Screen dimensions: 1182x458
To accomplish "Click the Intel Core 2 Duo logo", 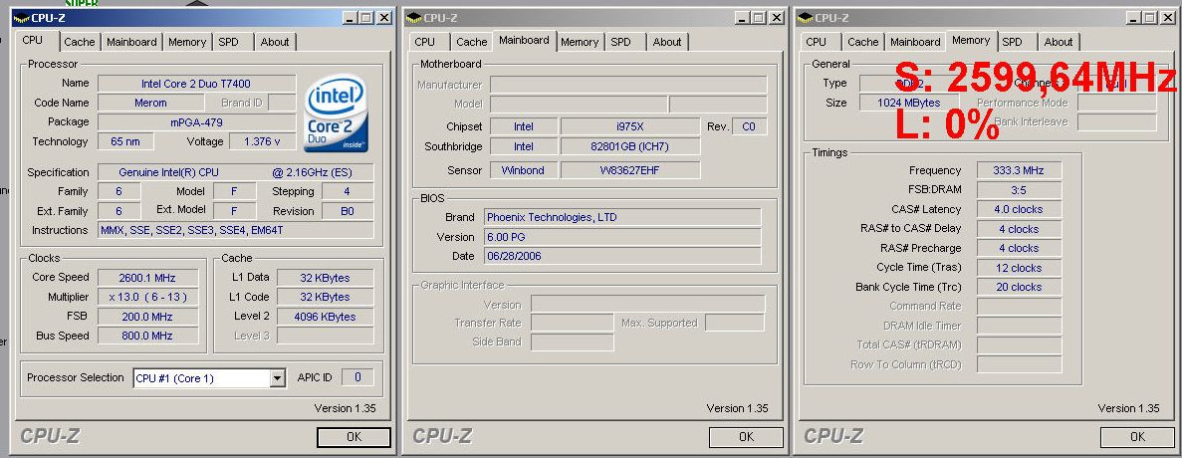I will click(x=336, y=113).
